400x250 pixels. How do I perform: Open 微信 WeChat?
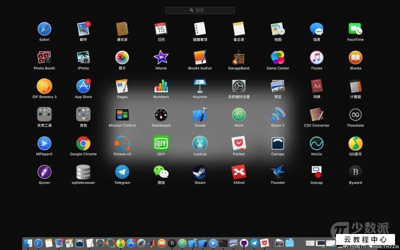pyautogui.click(x=161, y=171)
